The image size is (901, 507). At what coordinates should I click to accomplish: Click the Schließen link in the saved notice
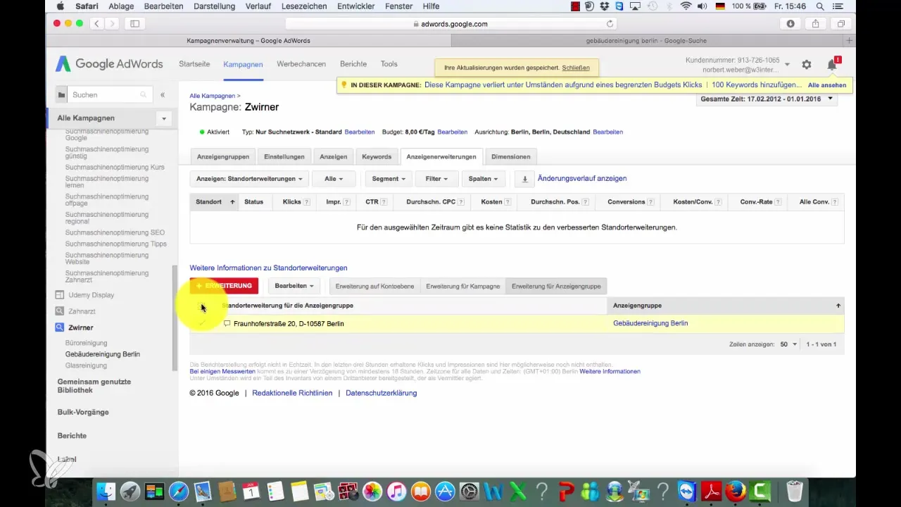click(x=575, y=68)
